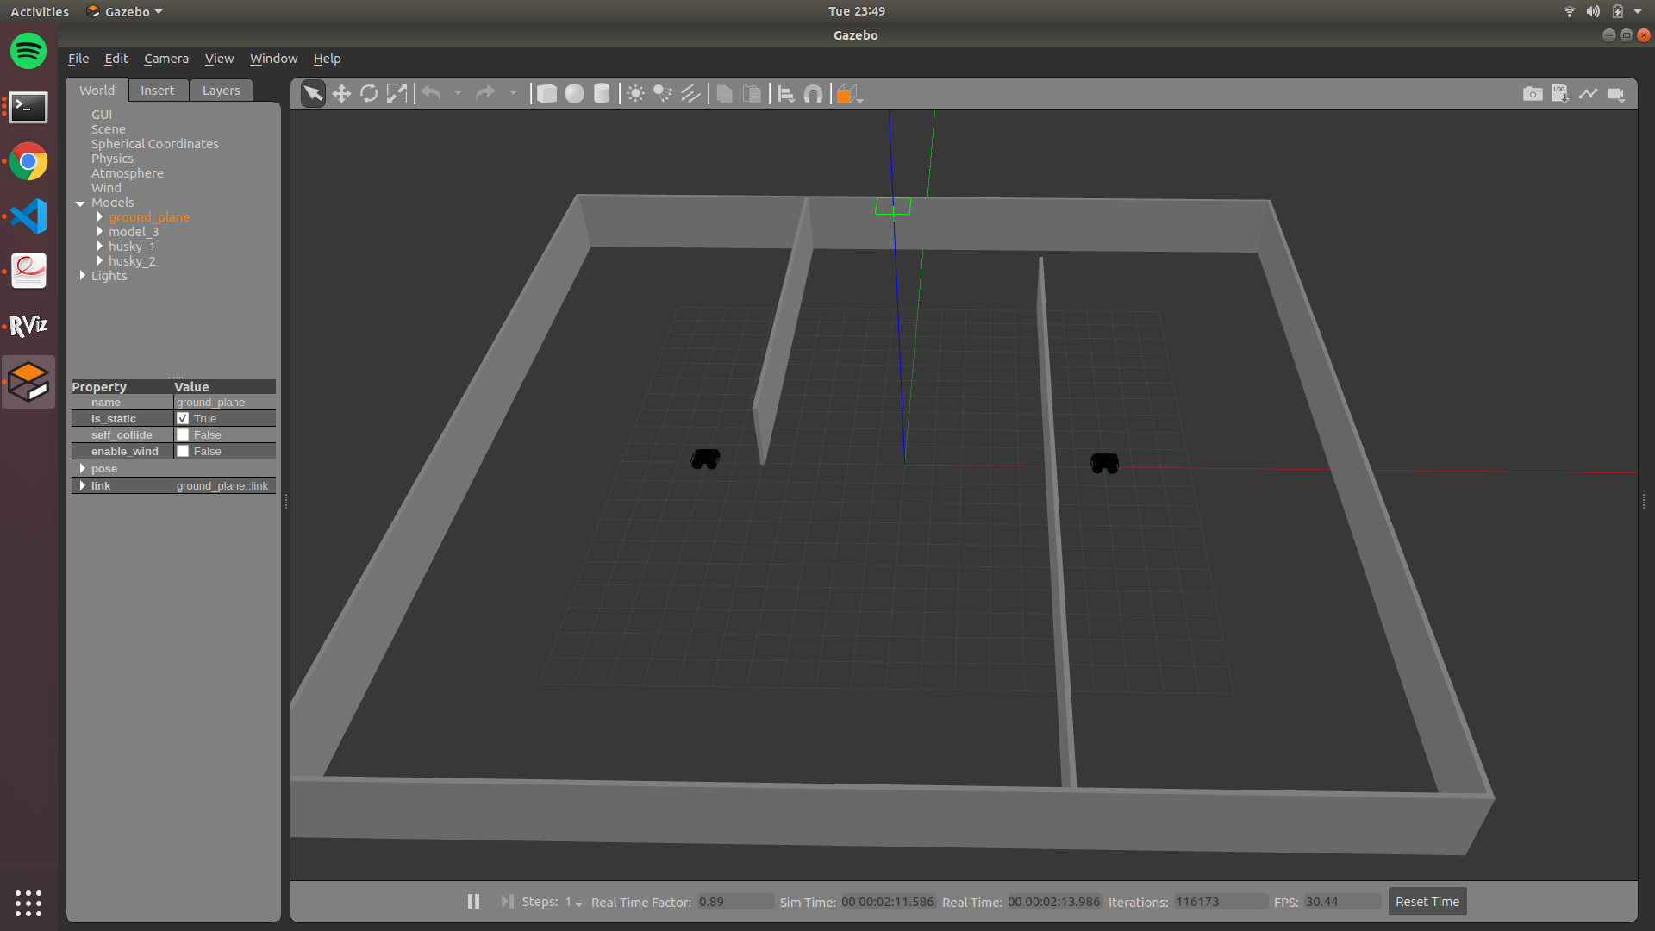This screenshot has width=1655, height=931.
Task: Open the align tool
Action: [786, 94]
